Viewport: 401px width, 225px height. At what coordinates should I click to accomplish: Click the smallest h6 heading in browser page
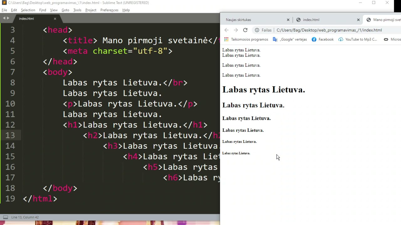(x=236, y=153)
